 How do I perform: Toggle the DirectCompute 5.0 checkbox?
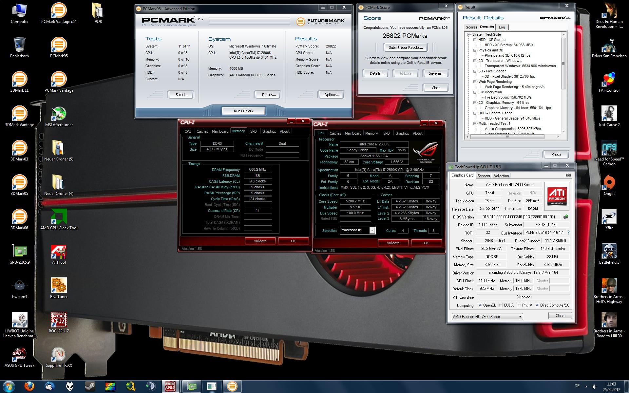pyautogui.click(x=537, y=305)
